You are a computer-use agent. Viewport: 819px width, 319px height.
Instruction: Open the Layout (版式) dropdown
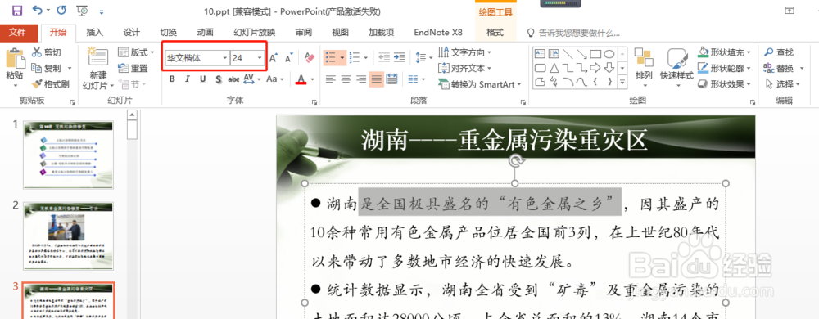pos(136,52)
